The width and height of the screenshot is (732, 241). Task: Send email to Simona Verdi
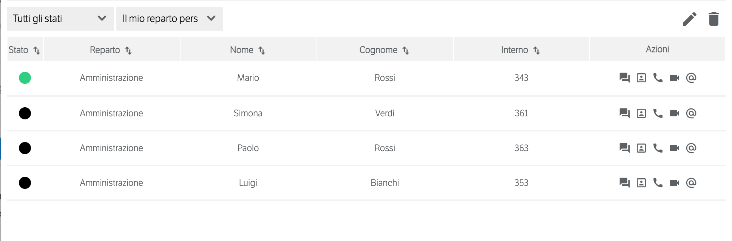coord(691,113)
